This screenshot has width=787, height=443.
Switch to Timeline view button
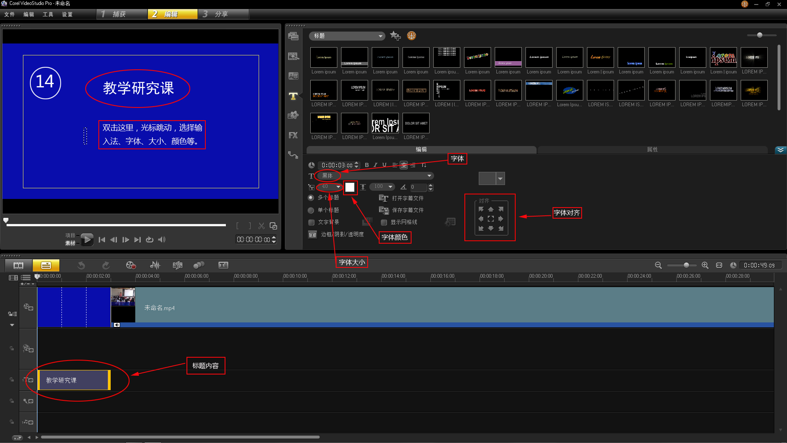click(46, 265)
